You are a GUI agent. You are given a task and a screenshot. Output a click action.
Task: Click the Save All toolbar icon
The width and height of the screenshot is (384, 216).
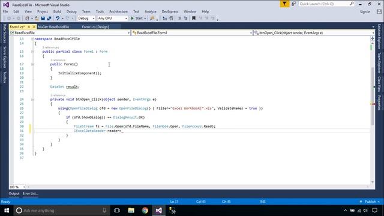click(x=49, y=19)
